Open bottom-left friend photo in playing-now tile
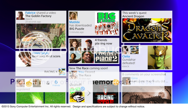Screen dimensions: 188x109 coord(75,57)
